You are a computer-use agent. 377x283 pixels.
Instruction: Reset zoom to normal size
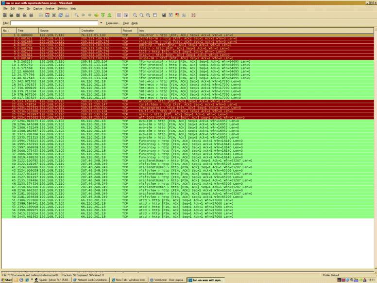[148, 15]
